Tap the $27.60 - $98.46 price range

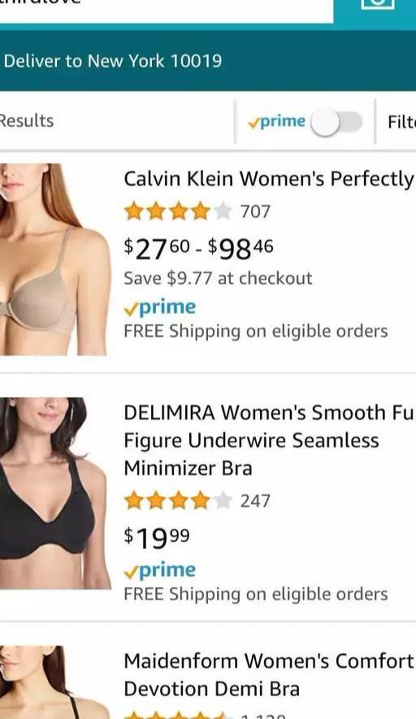click(199, 249)
